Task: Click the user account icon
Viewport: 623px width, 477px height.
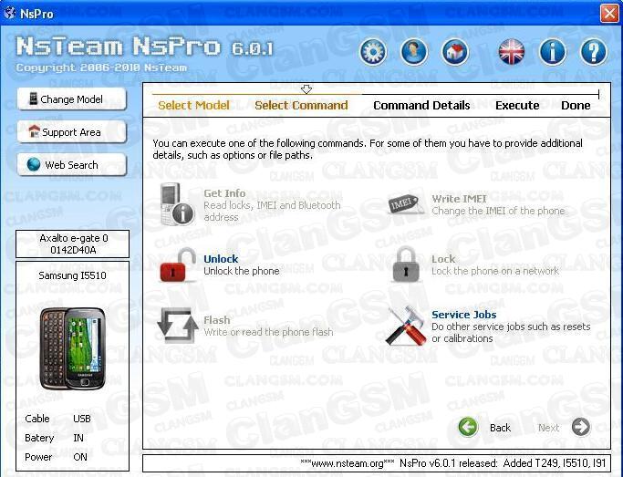Action: pos(413,52)
